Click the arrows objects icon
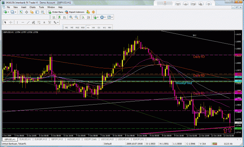244x147 pixels. (x=55, y=23)
